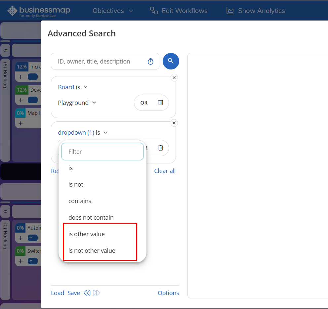This screenshot has width=328, height=309.
Task: Click Load saved search link
Action: pyautogui.click(x=58, y=293)
